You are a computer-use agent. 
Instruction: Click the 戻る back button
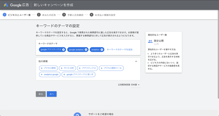click(41, 94)
